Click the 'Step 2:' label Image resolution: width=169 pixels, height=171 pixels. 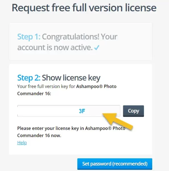point(29,78)
